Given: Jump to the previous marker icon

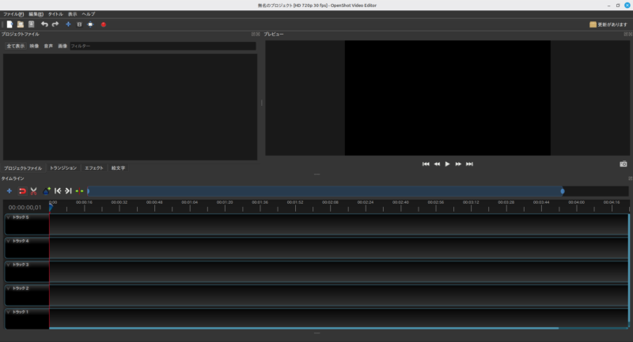Looking at the screenshot, I should pos(58,191).
